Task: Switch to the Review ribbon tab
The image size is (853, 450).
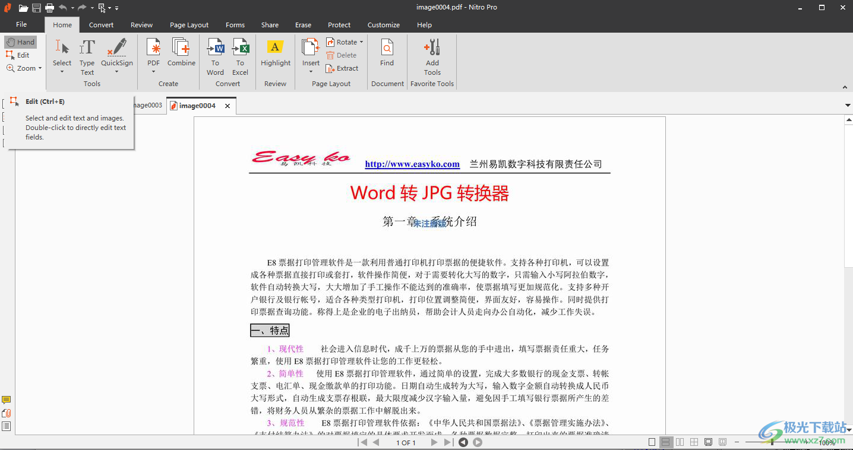Action: pos(142,25)
